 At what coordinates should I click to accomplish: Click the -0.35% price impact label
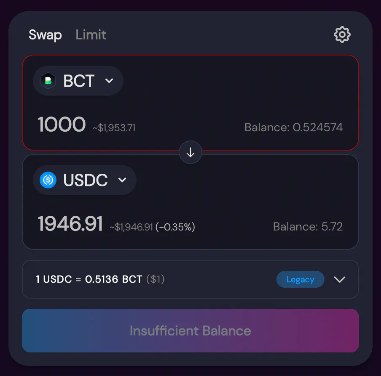pyautogui.click(x=175, y=228)
